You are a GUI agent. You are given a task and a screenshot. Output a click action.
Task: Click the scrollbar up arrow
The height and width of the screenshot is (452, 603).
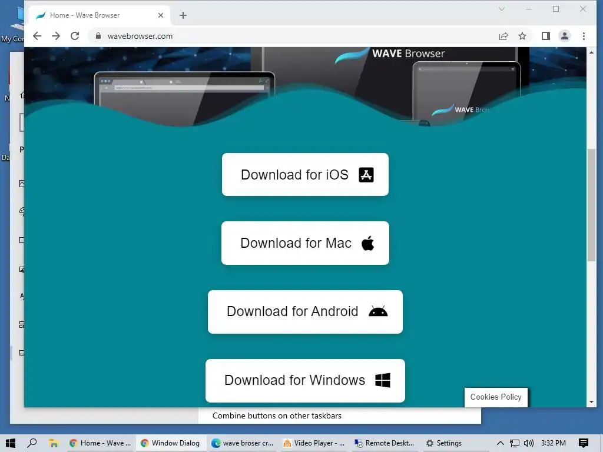[591, 52]
